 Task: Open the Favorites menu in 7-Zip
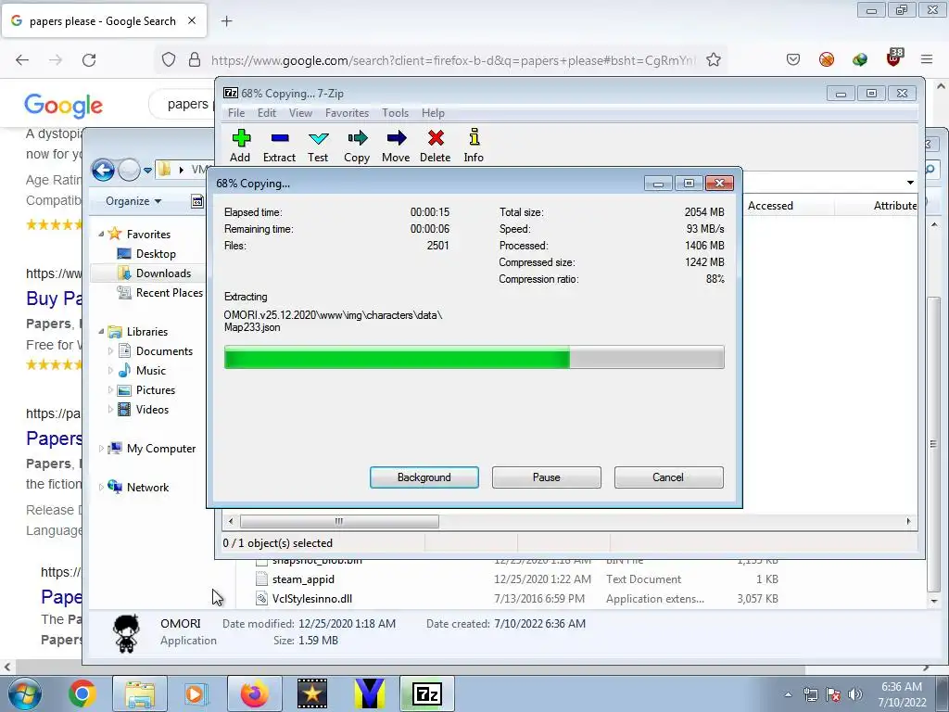(347, 112)
